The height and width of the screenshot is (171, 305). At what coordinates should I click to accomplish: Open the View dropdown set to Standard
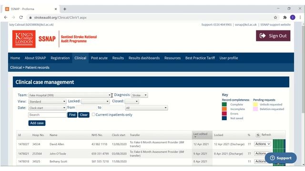pyautogui.click(x=47, y=101)
